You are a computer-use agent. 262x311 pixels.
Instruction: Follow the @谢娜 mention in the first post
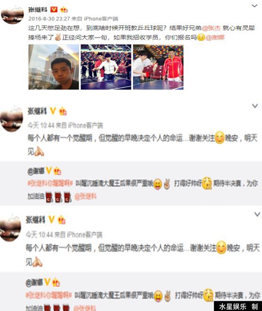[215, 37]
